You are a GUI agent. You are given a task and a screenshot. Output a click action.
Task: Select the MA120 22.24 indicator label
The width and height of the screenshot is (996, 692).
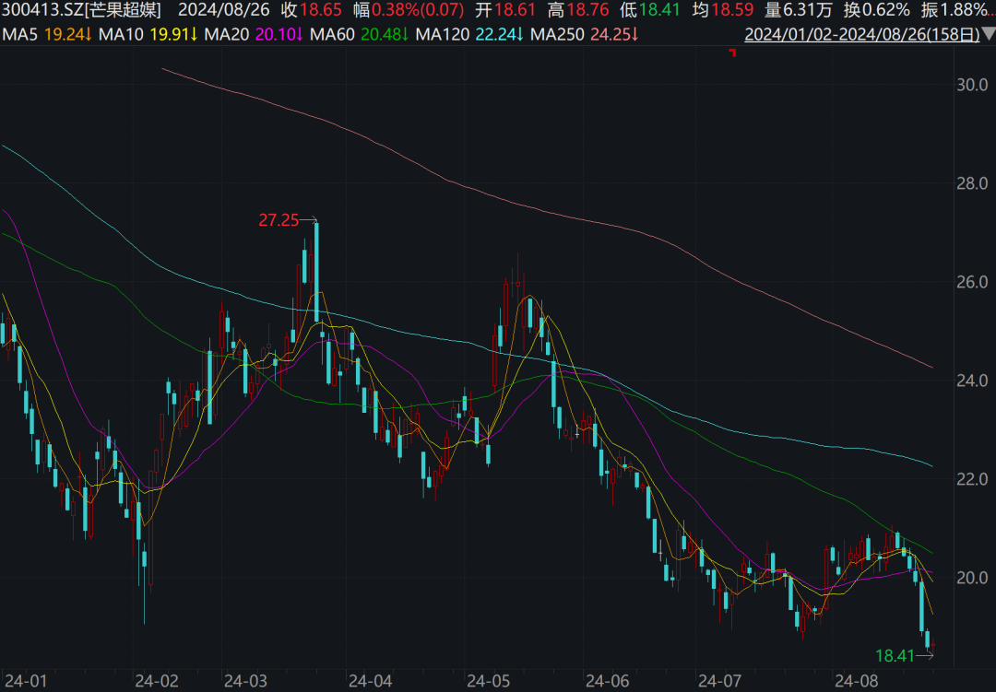pos(470,34)
